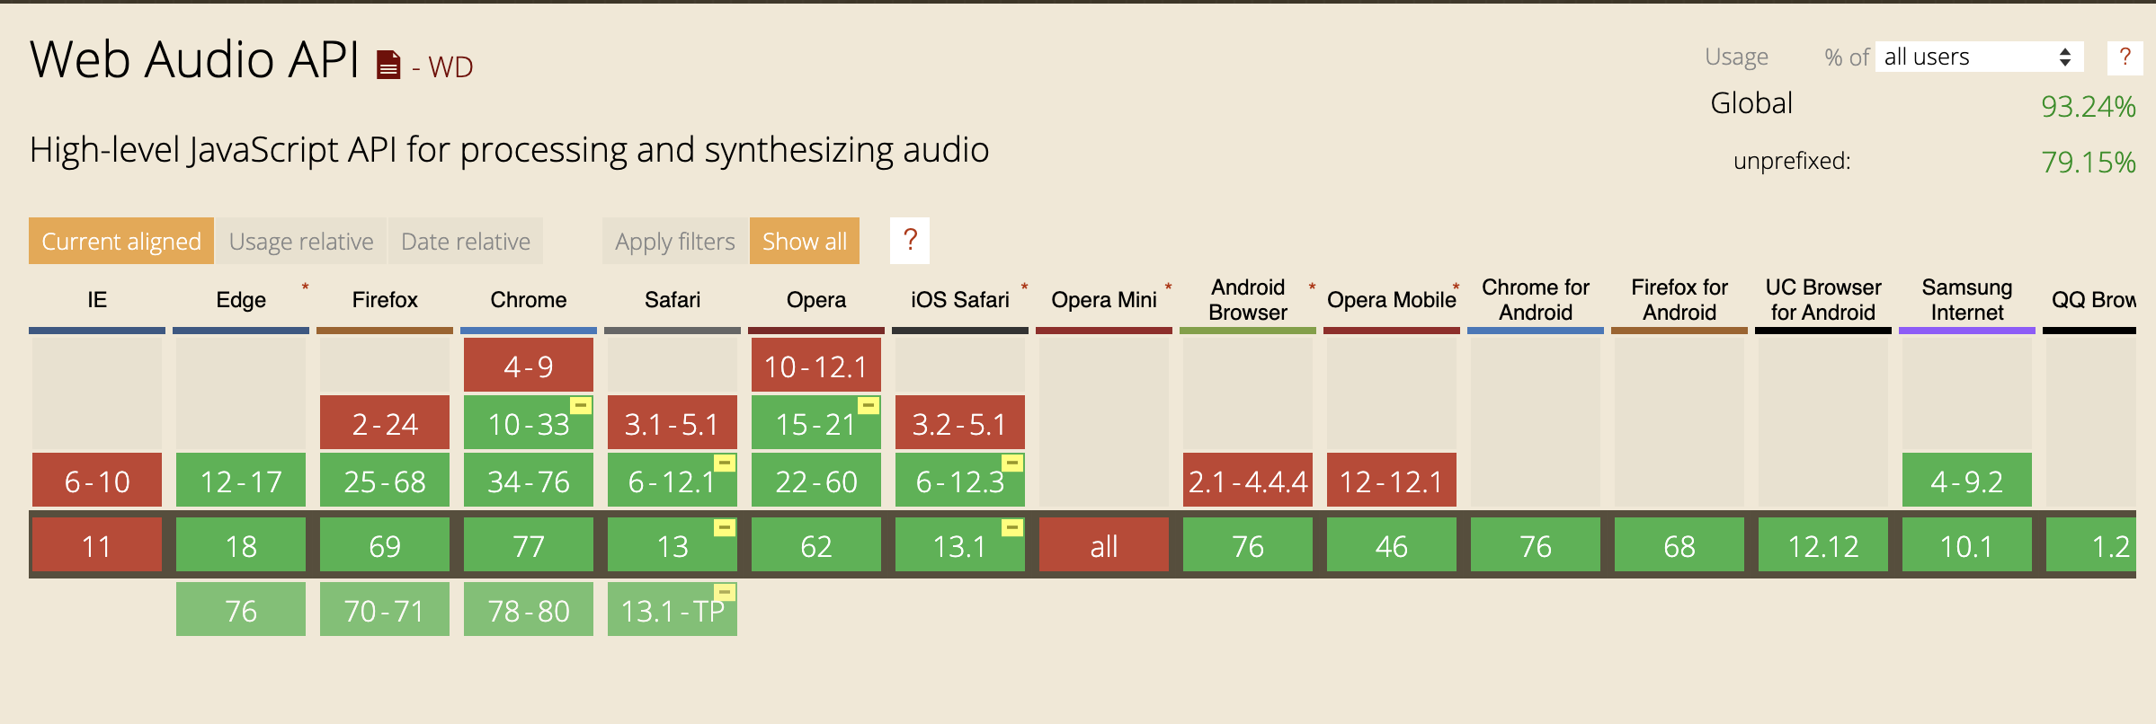Click the WD status link
This screenshot has width=2156, height=724.
tap(450, 67)
